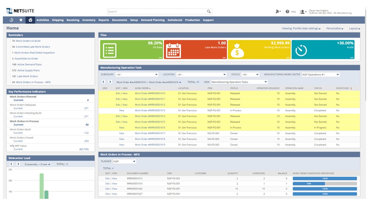The width and height of the screenshot is (369, 214).
Task: Click the Late Work Orders calendar icon
Action: click(x=173, y=50)
